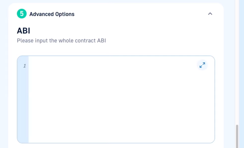Viewport: 244px width, 148px height.
Task: Grab the page vertical scrollbar thumb
Action: point(237,136)
